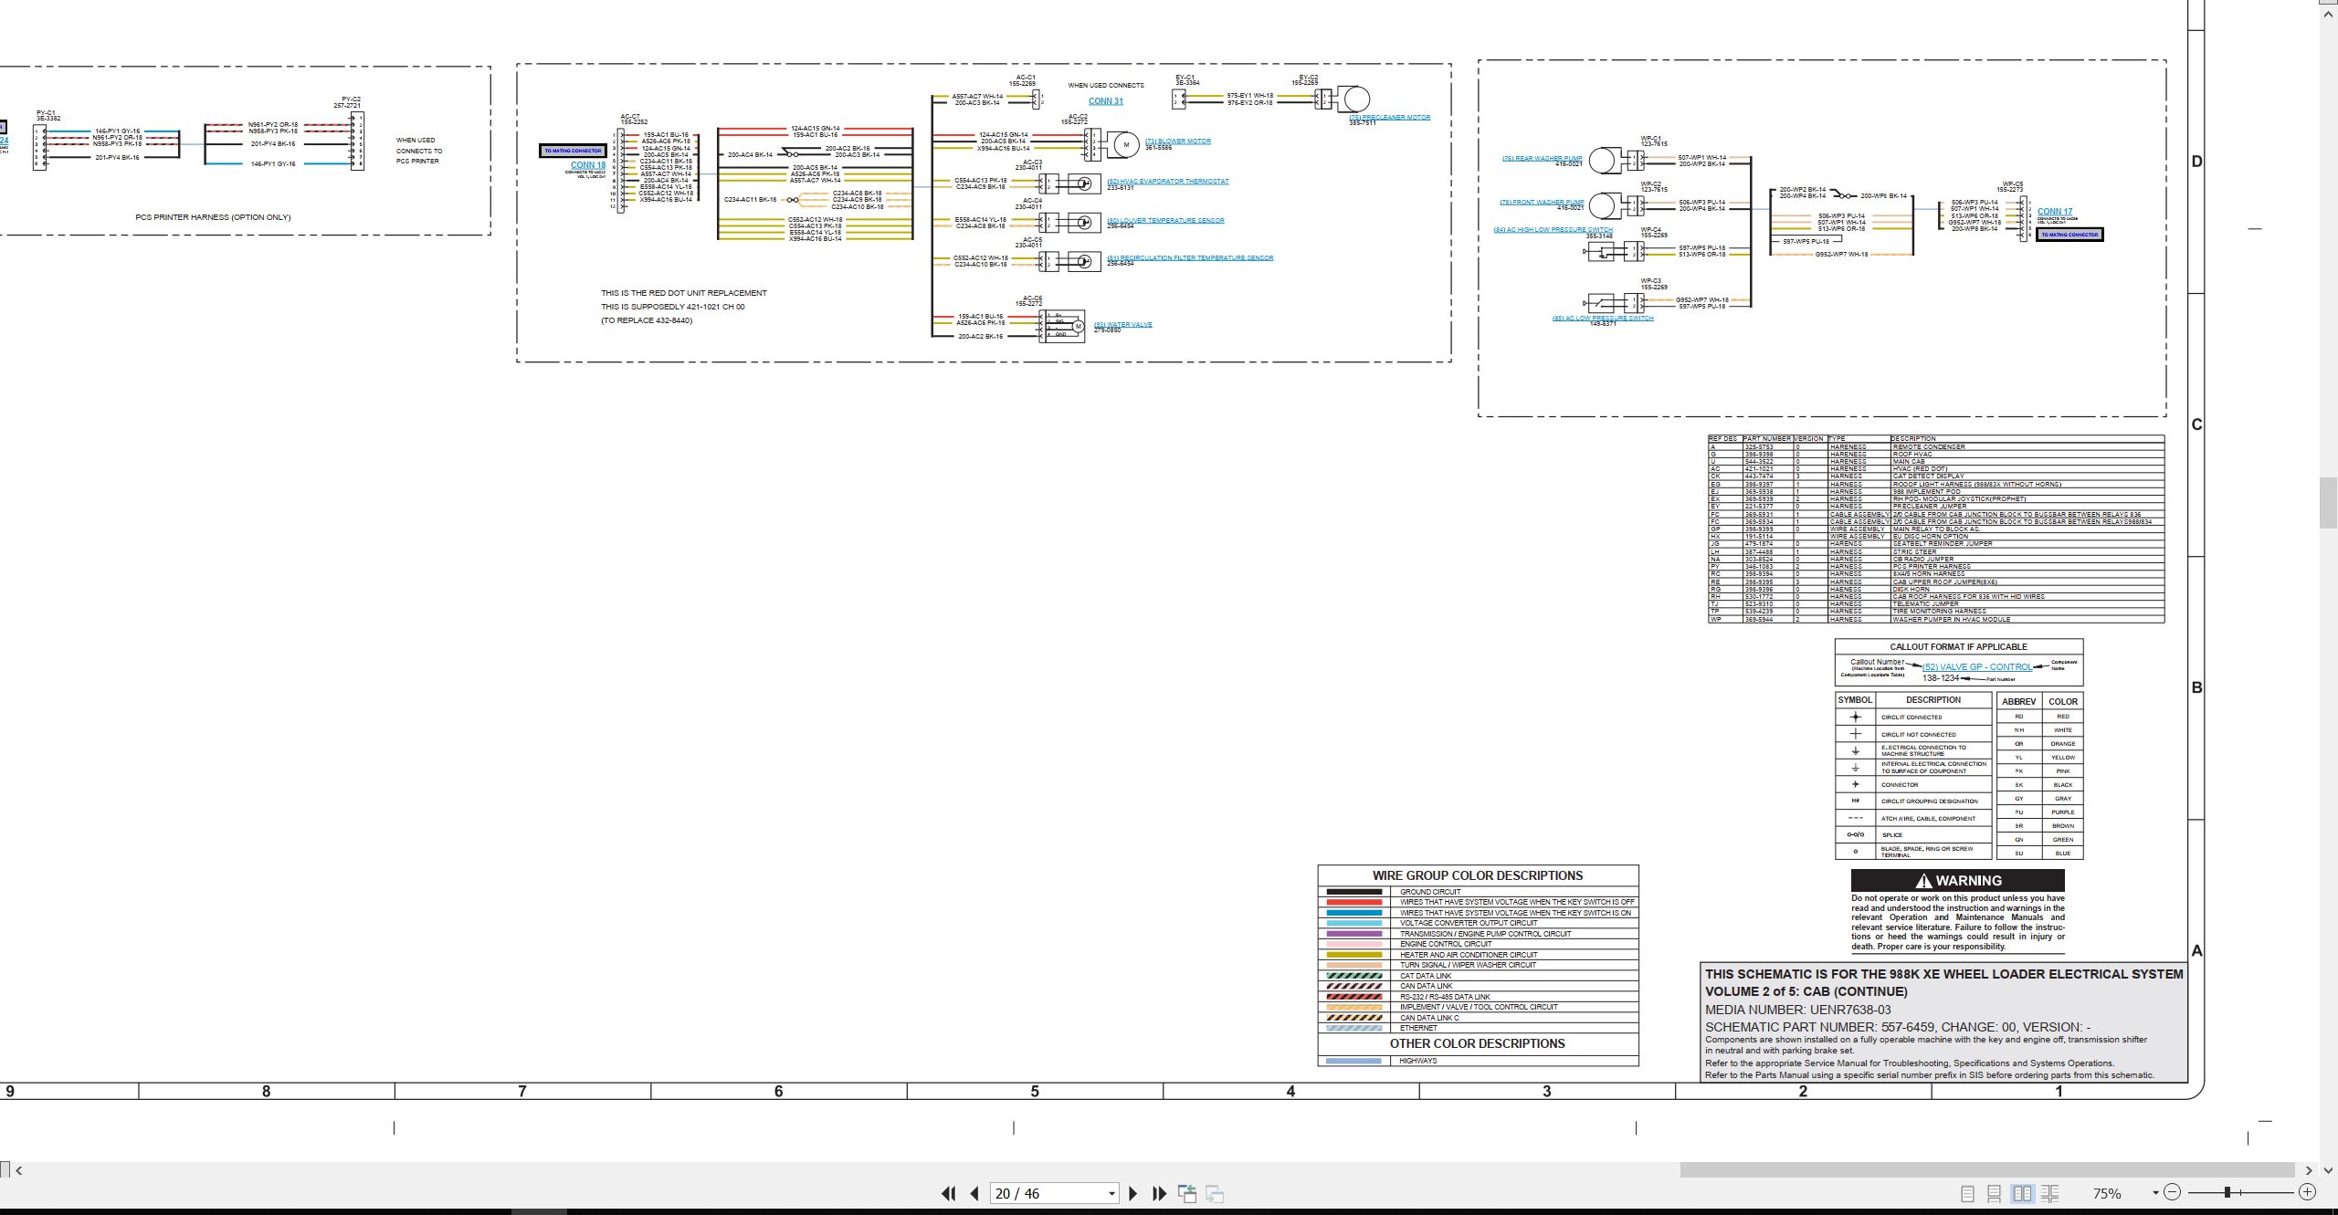Click the zoom out minus button

pyautogui.click(x=2172, y=1191)
